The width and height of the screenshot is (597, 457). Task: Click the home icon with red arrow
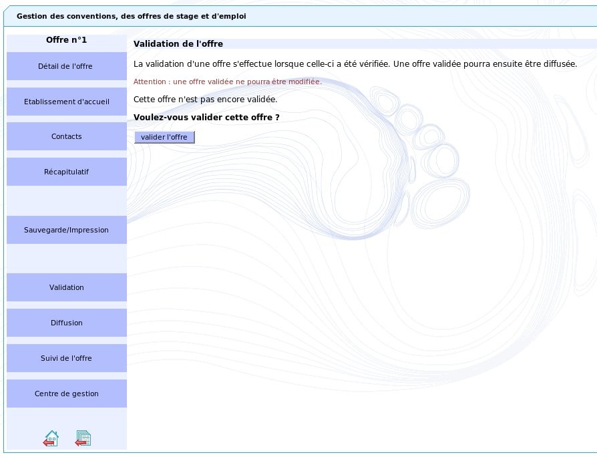tap(51, 438)
